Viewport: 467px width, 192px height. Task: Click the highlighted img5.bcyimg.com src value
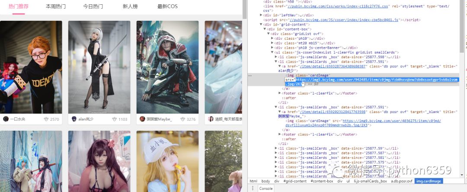coord(377,80)
